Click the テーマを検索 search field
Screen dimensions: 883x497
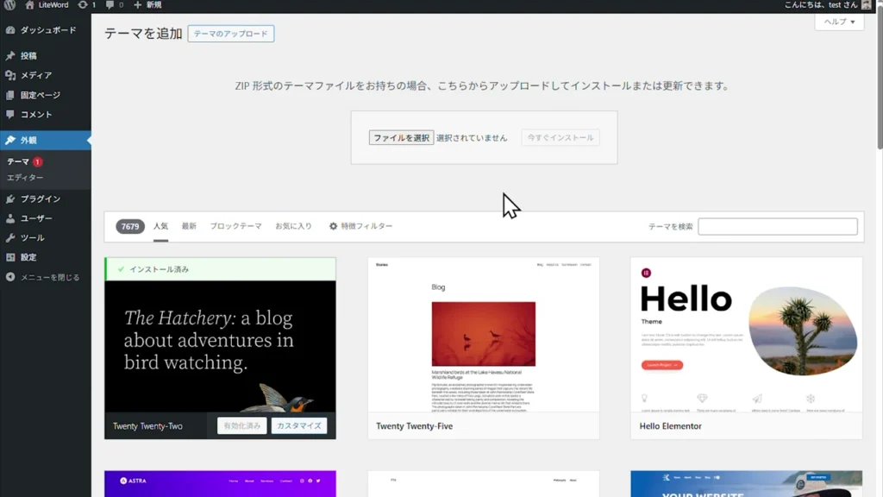(x=777, y=227)
